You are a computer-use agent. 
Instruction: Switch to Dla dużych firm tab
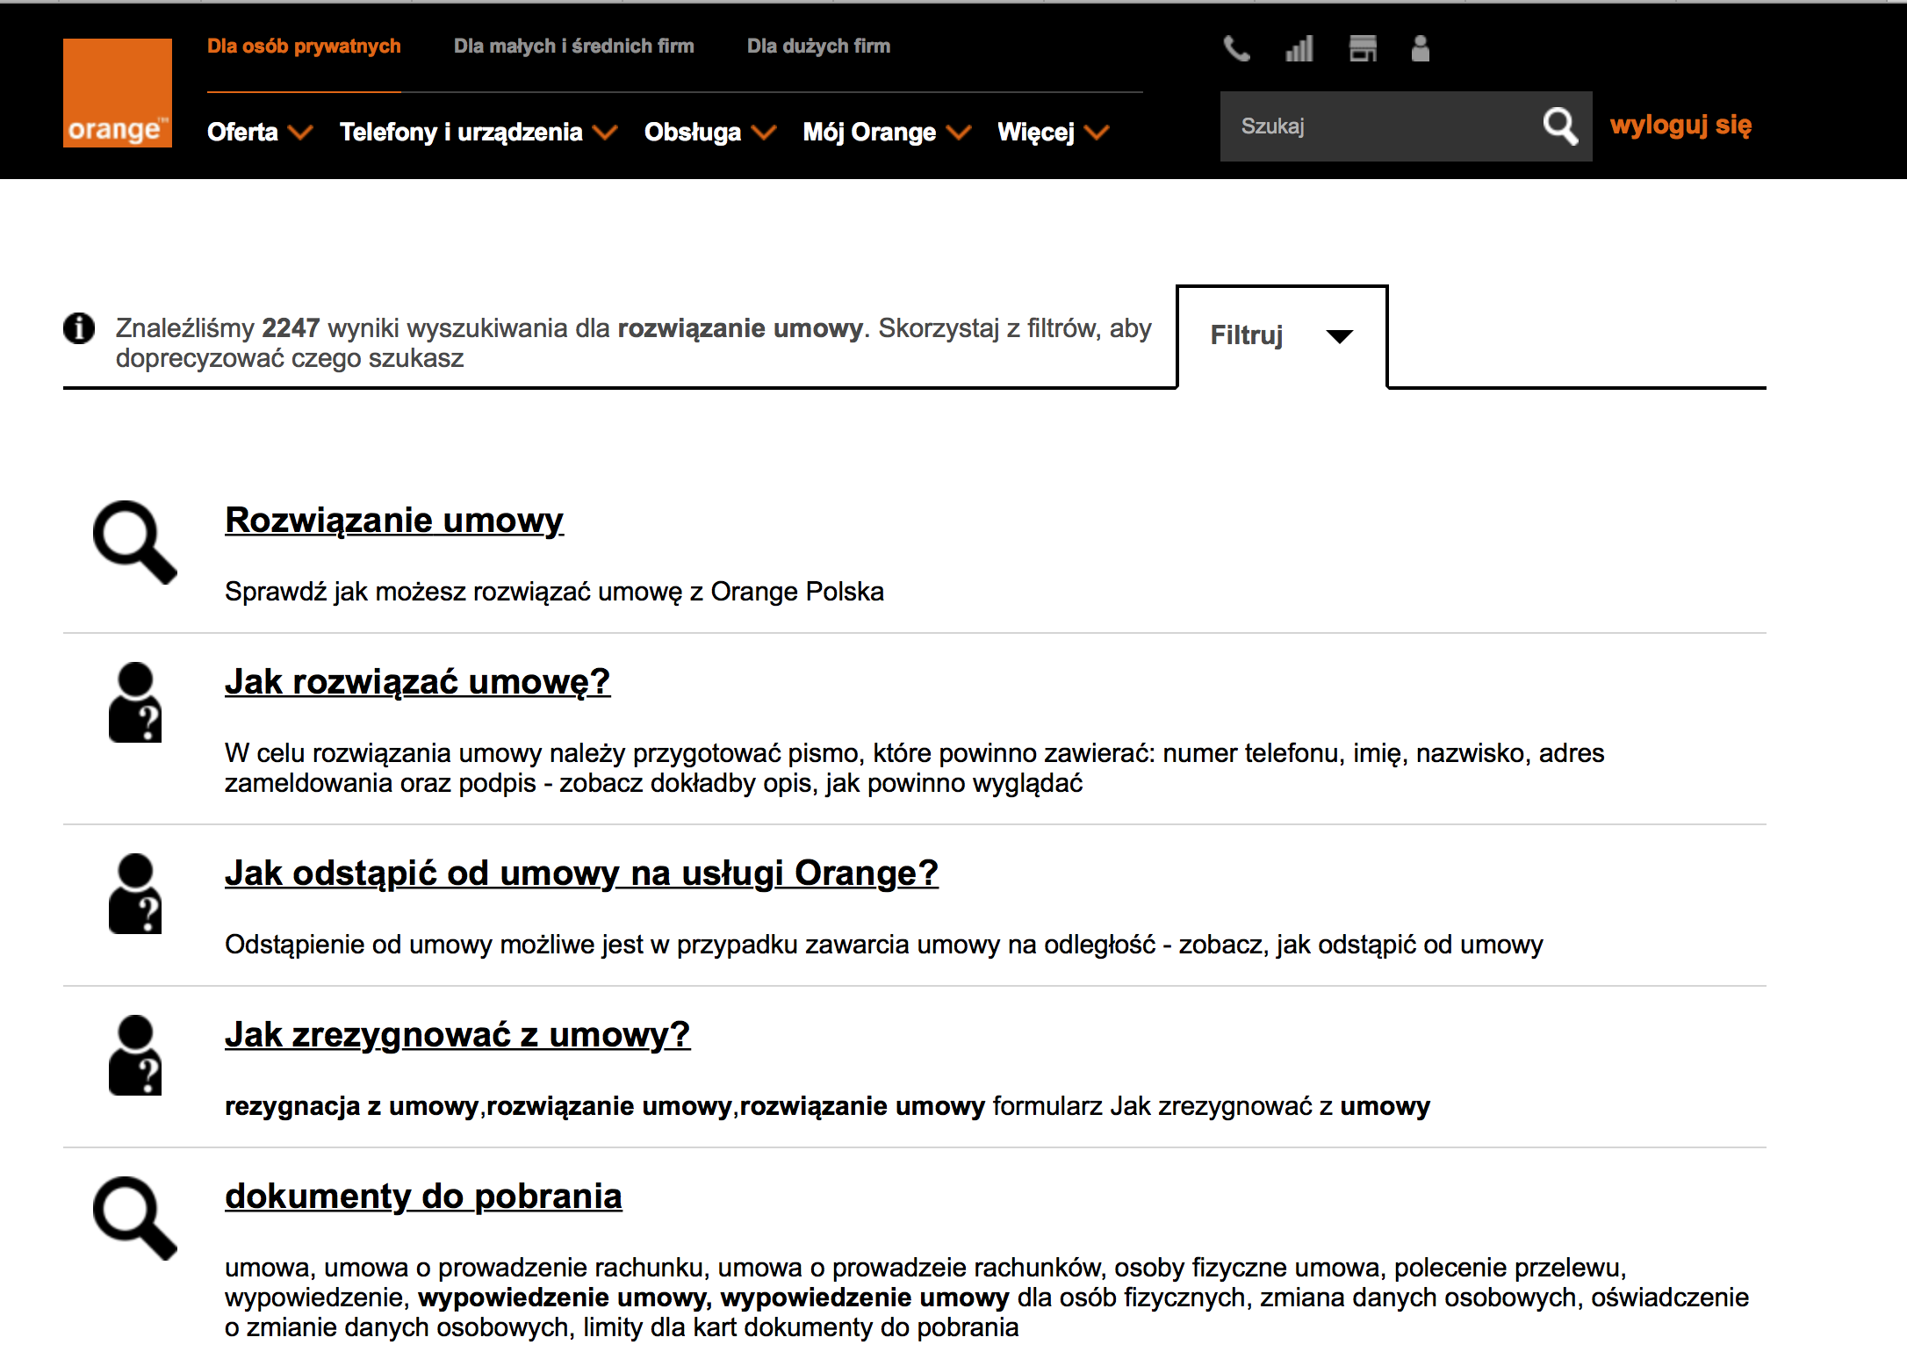coord(818,46)
